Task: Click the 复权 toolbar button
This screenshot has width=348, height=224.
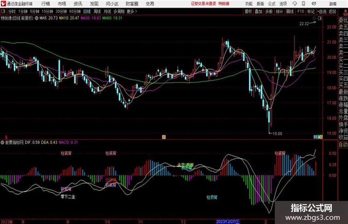Action: pos(248,11)
